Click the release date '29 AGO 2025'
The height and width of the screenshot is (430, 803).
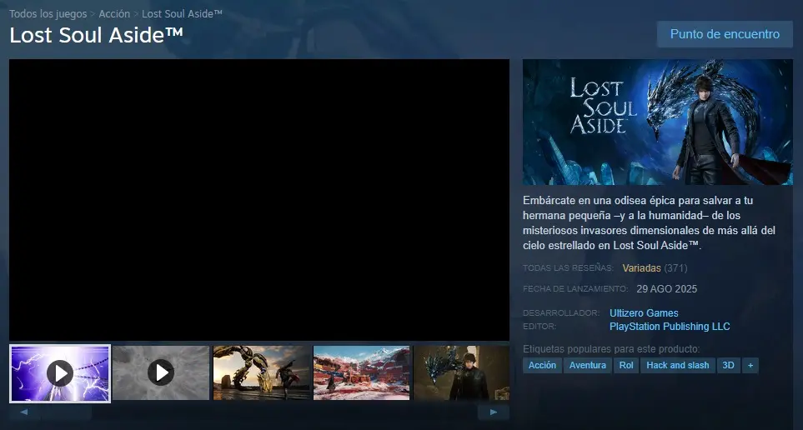pos(666,288)
